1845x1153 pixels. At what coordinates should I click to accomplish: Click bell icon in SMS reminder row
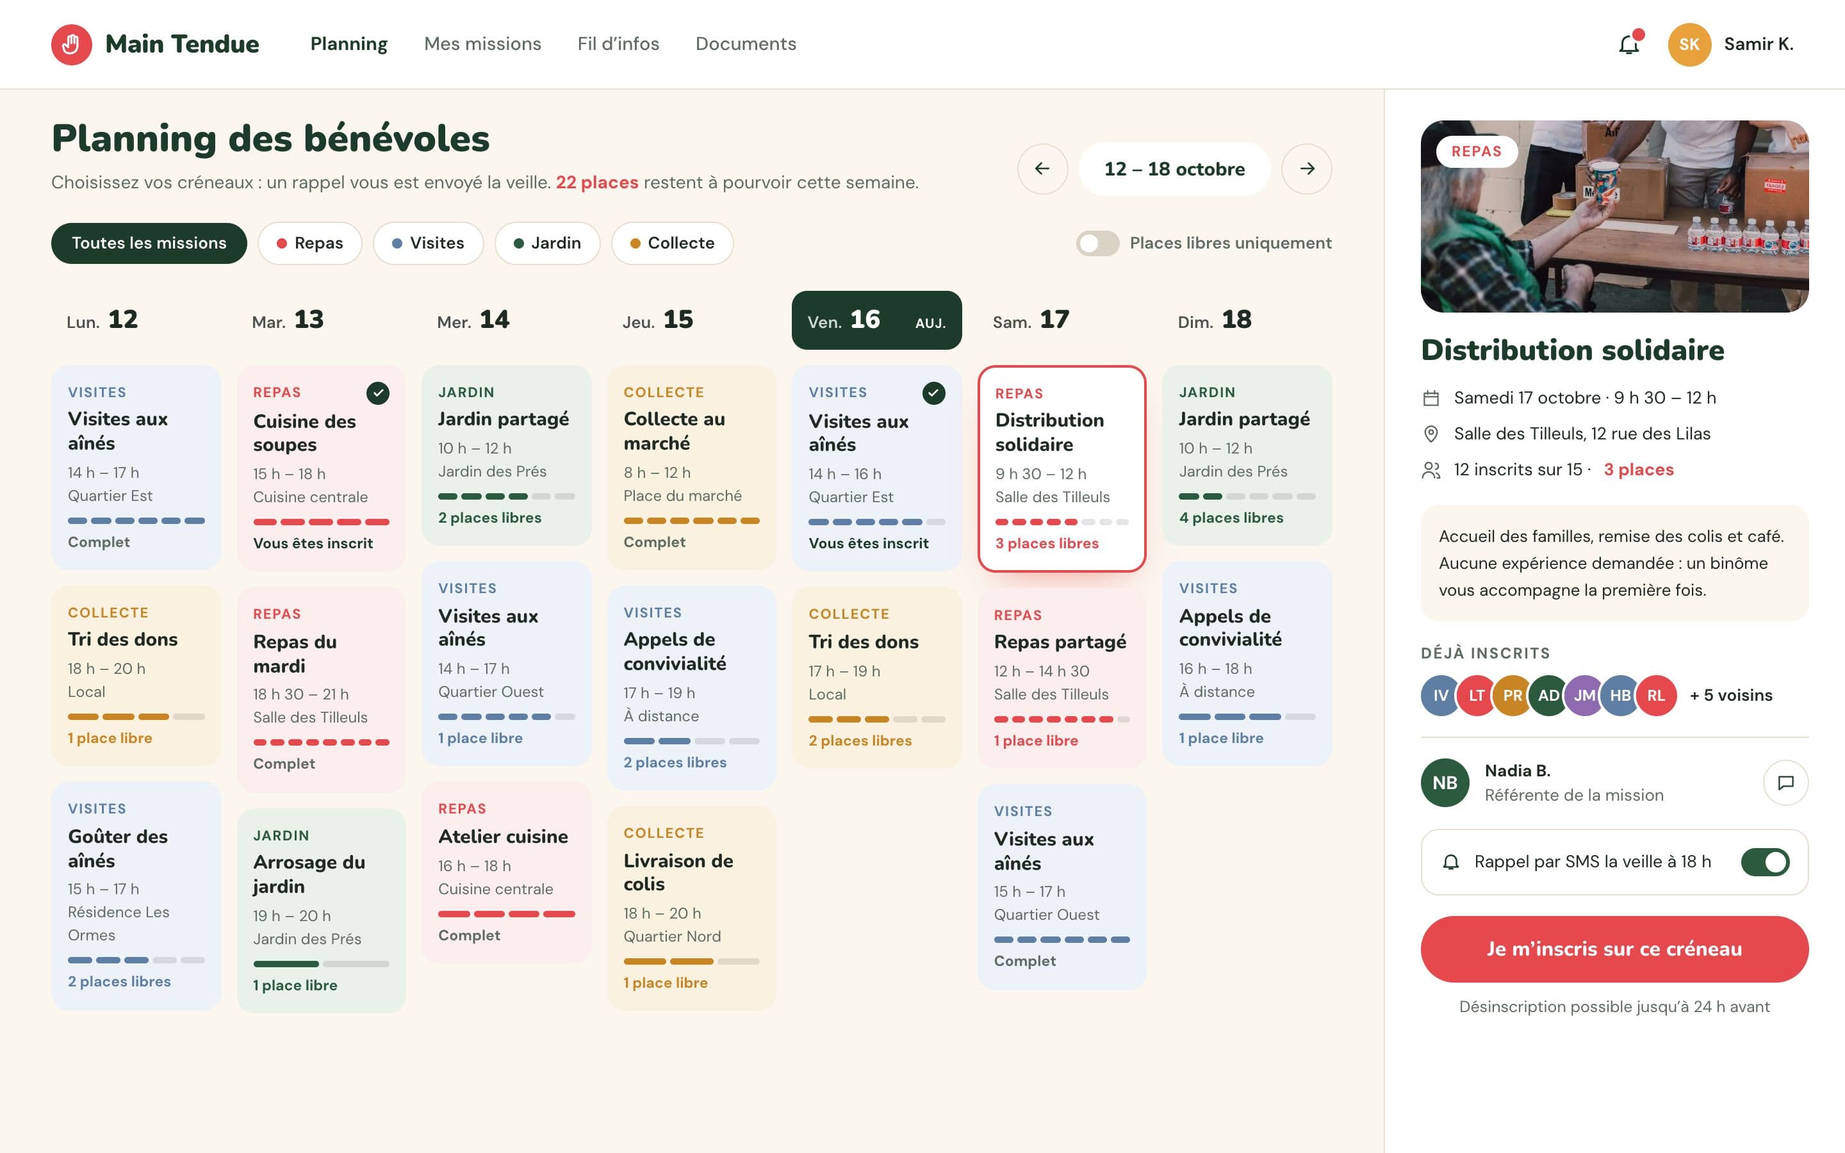point(1451,862)
